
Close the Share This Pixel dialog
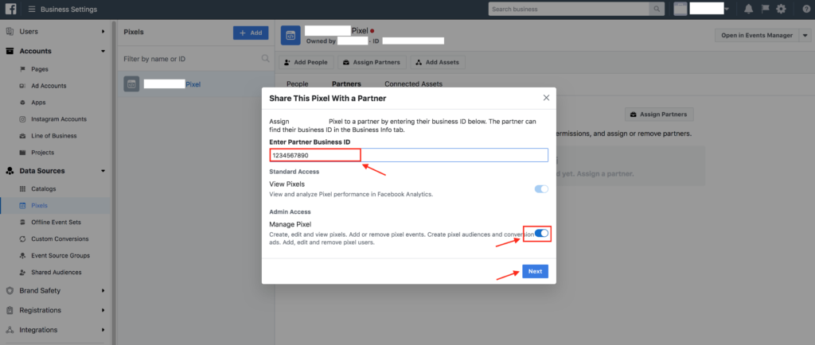(x=546, y=97)
